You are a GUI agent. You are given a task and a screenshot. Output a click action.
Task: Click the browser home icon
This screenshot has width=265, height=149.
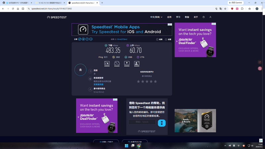pyautogui.click(x=18, y=9)
